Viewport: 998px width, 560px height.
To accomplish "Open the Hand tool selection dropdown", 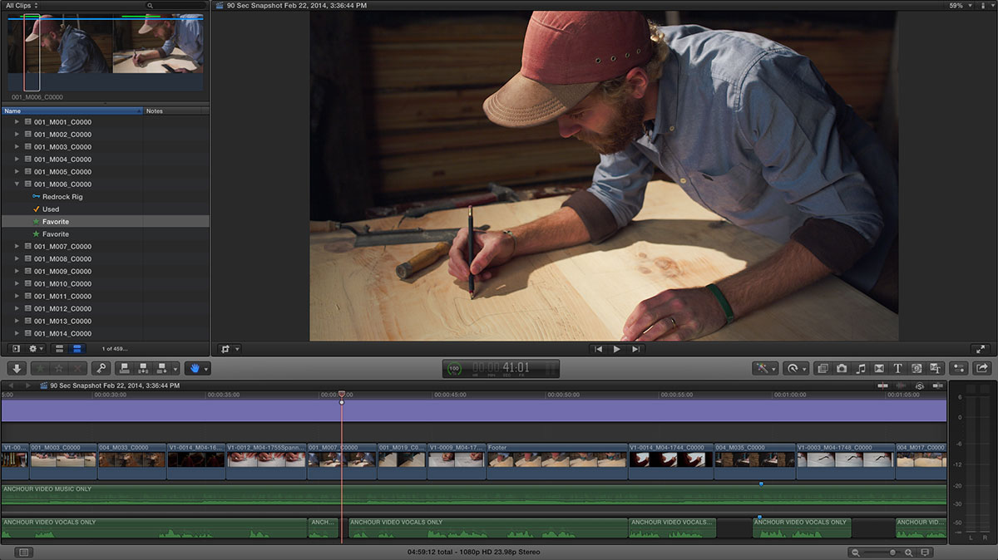I will (x=197, y=368).
